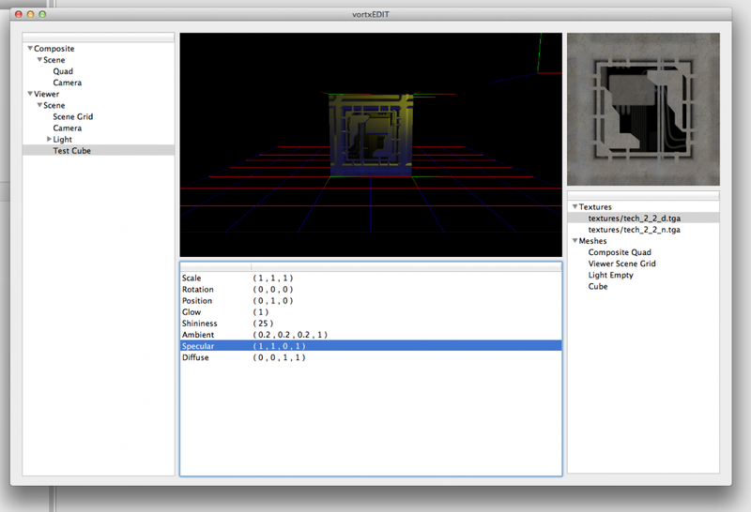The height and width of the screenshot is (512, 751).
Task: Collapse the Viewer tree node
Action: coord(30,94)
